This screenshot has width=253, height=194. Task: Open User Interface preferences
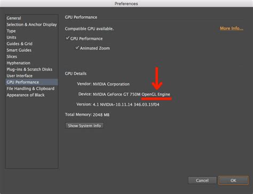(x=20, y=76)
